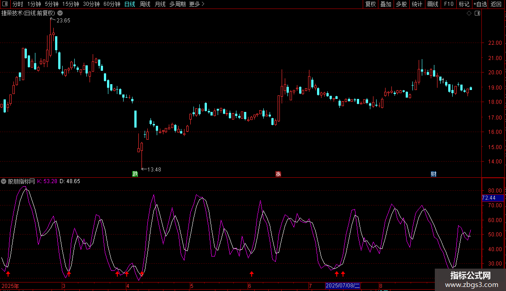Viewport: 506px width, 291px height.
Task: Click the red 涨 marker
Action: (278, 174)
